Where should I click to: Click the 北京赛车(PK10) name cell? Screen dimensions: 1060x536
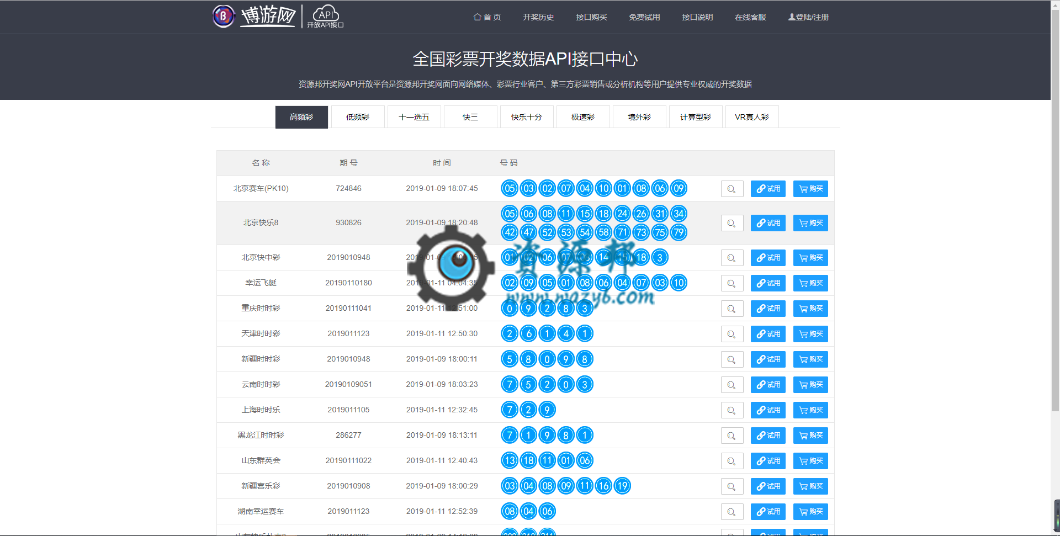(261, 189)
